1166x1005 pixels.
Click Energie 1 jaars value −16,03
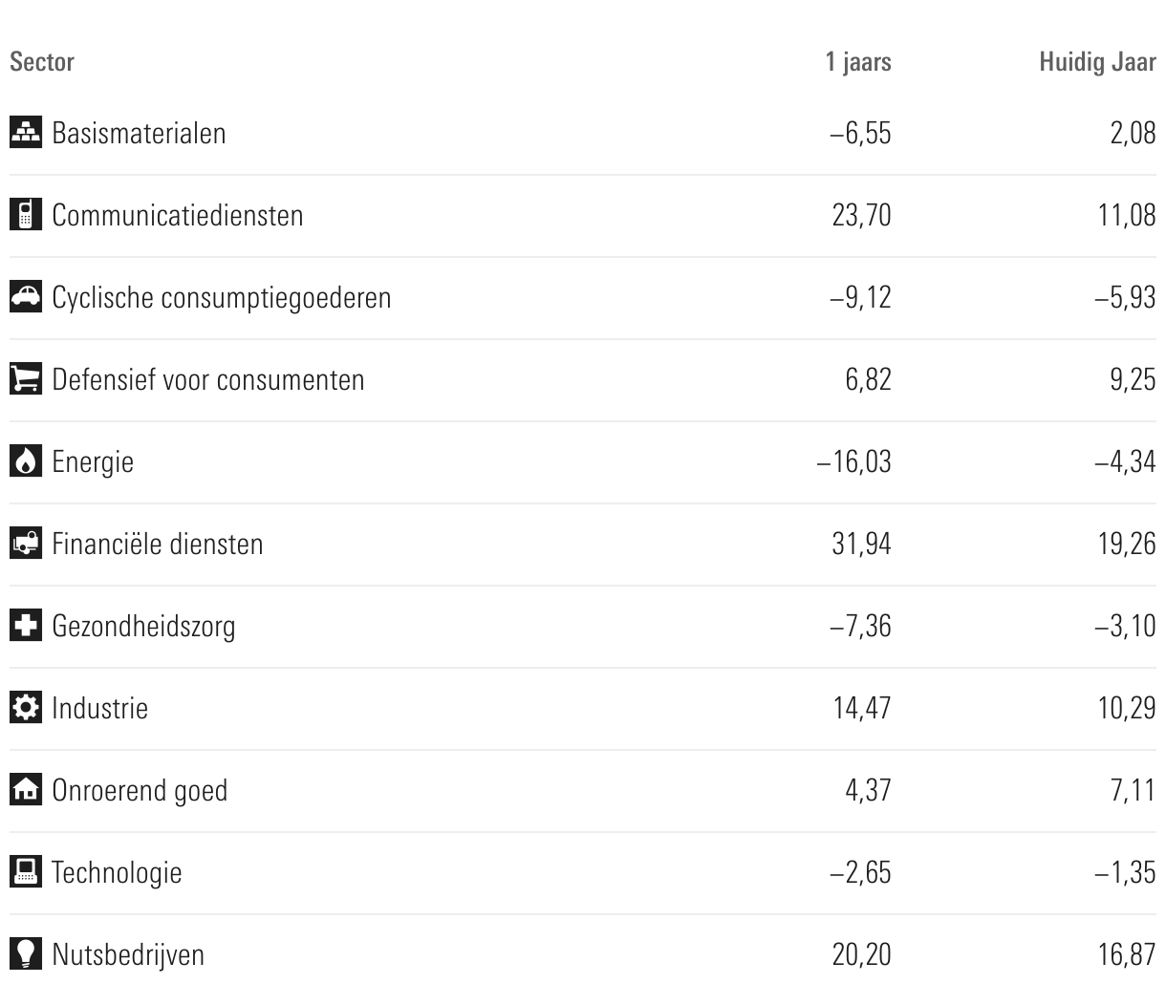pyautogui.click(x=853, y=461)
